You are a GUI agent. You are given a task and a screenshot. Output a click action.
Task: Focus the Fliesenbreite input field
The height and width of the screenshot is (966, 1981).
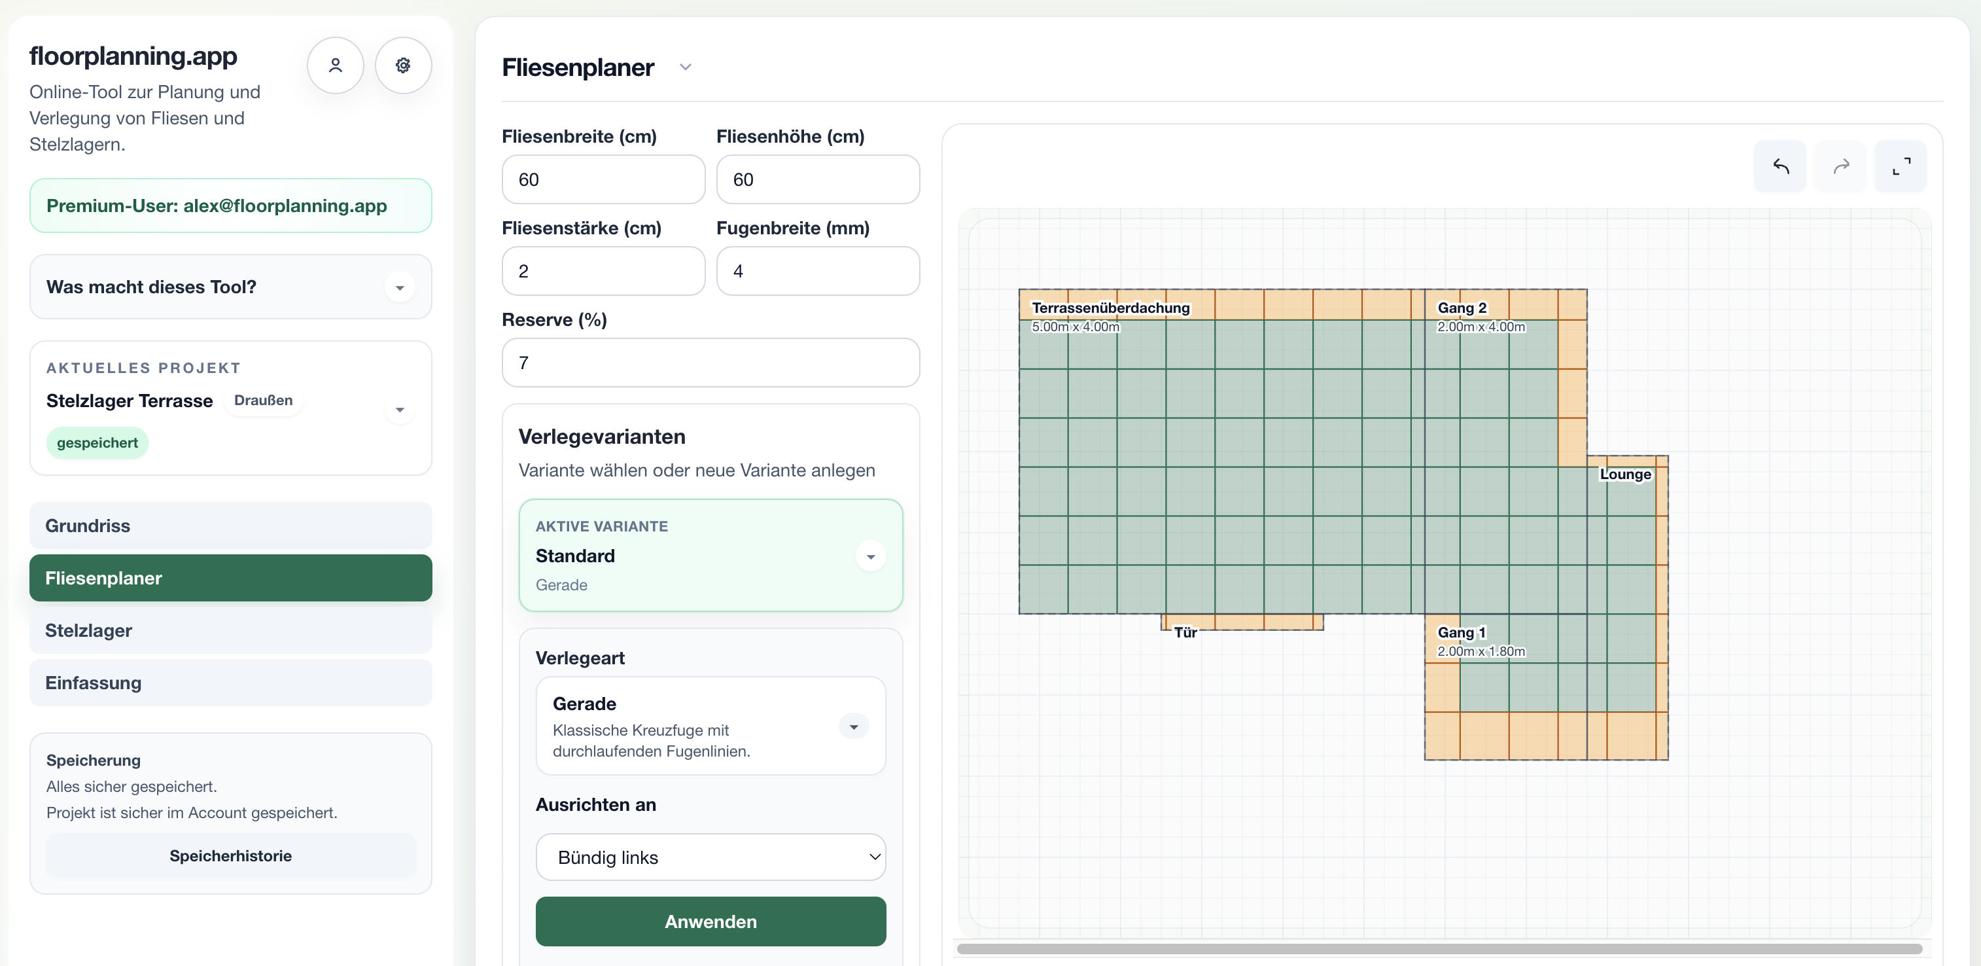coord(603,179)
